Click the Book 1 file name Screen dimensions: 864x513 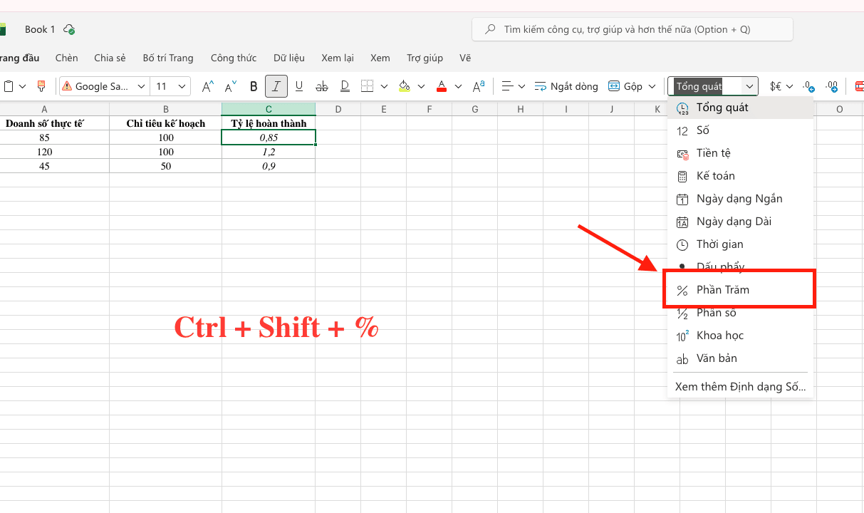pyautogui.click(x=40, y=29)
